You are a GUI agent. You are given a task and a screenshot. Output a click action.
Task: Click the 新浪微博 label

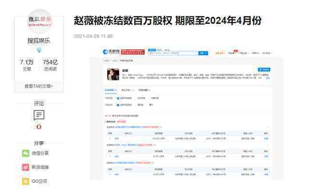tap(40, 167)
